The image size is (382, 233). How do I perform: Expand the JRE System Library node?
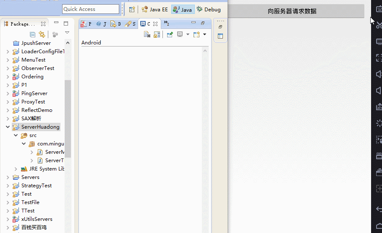[x=16, y=169]
